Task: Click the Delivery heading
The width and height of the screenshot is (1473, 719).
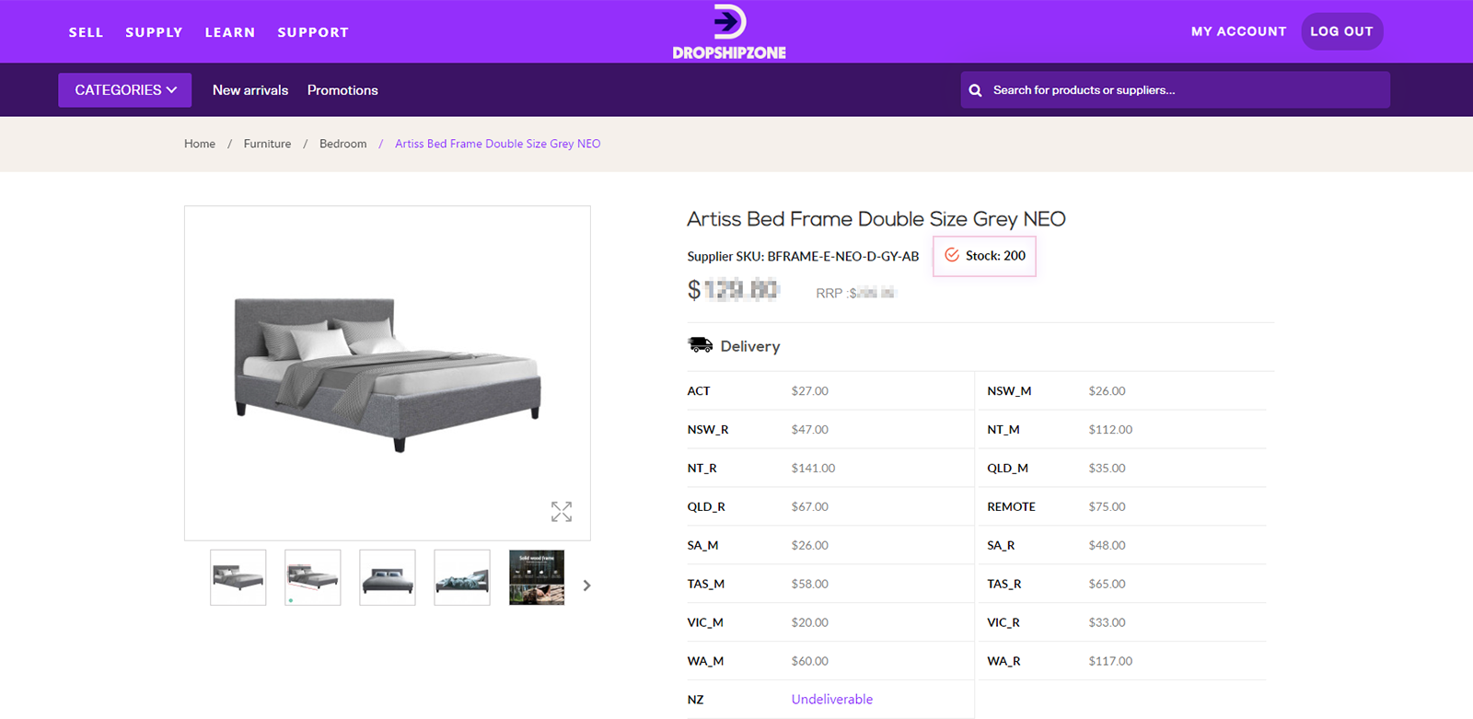Action: click(750, 346)
